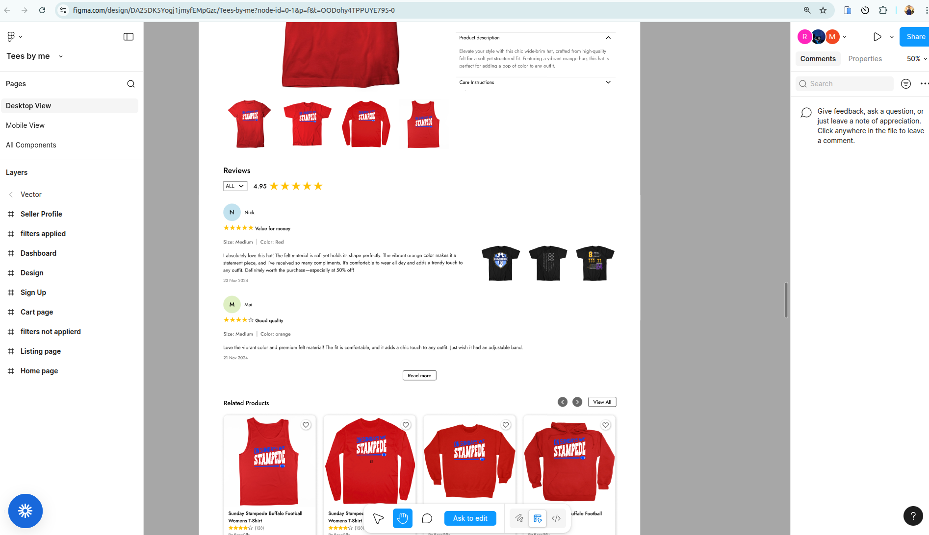Open the Tees by me file dropdown
929x535 pixels.
click(60, 56)
